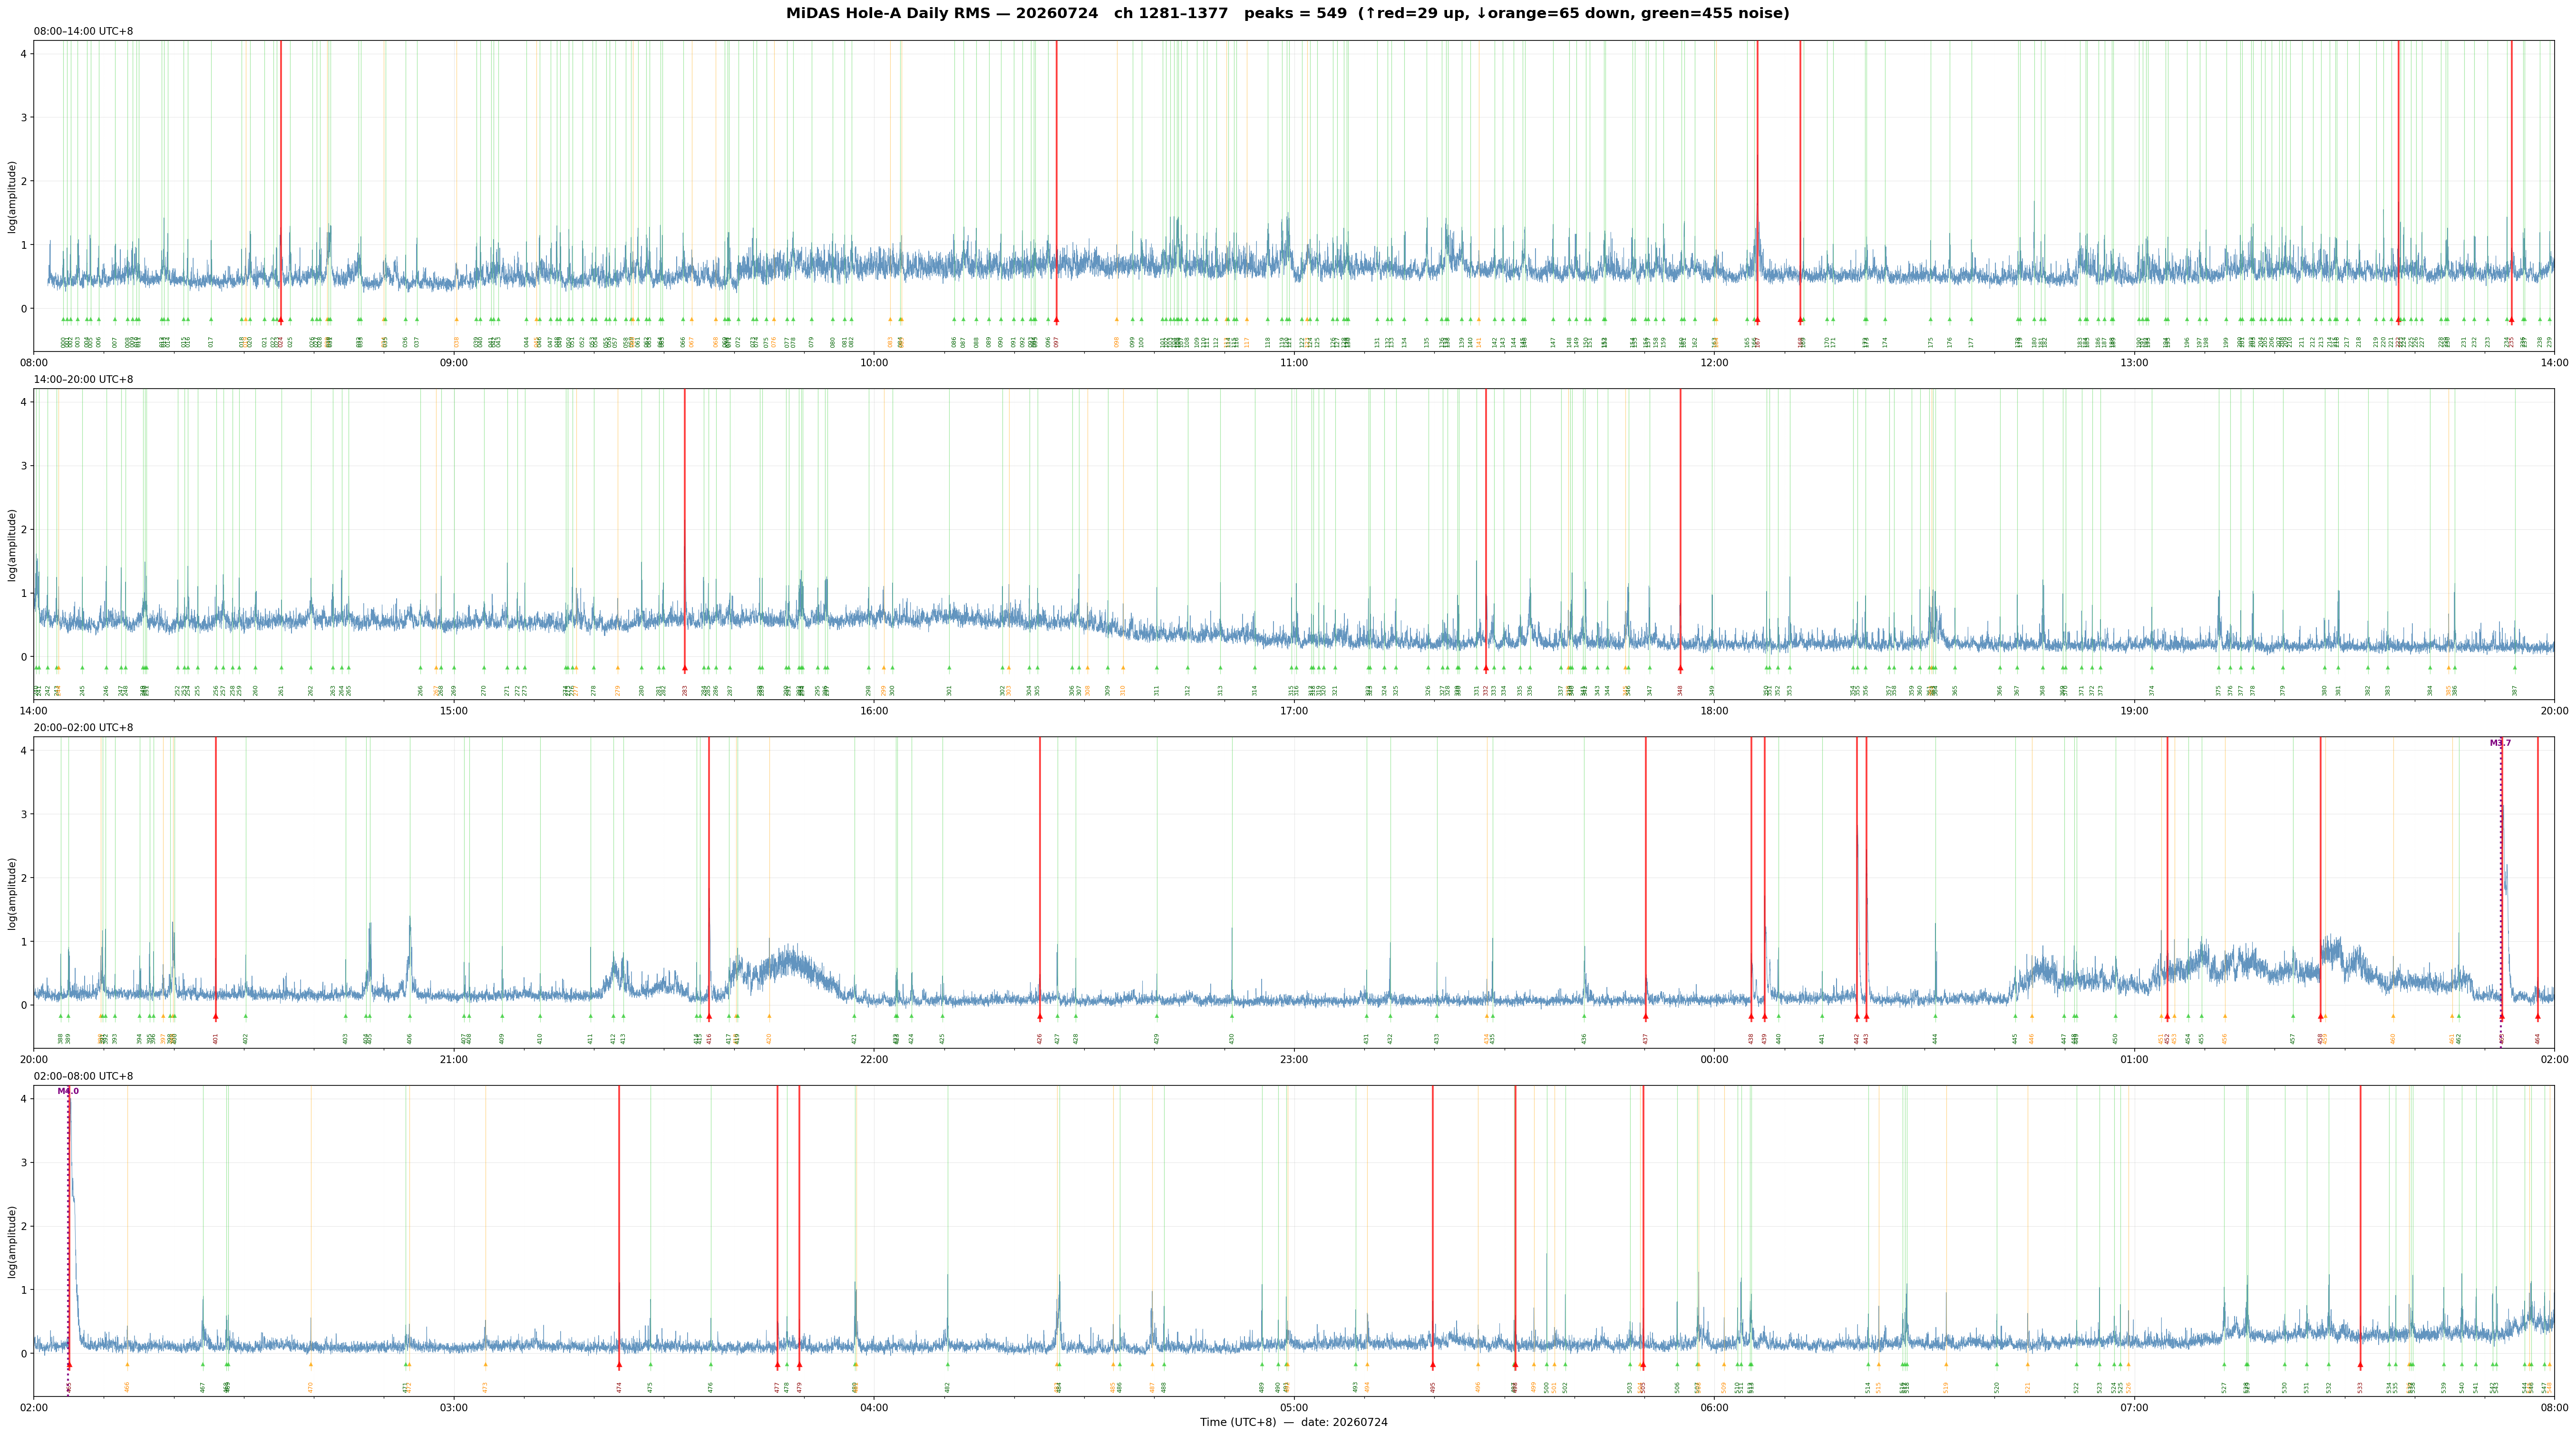Click the 18:00 time tick label

pos(1714,711)
